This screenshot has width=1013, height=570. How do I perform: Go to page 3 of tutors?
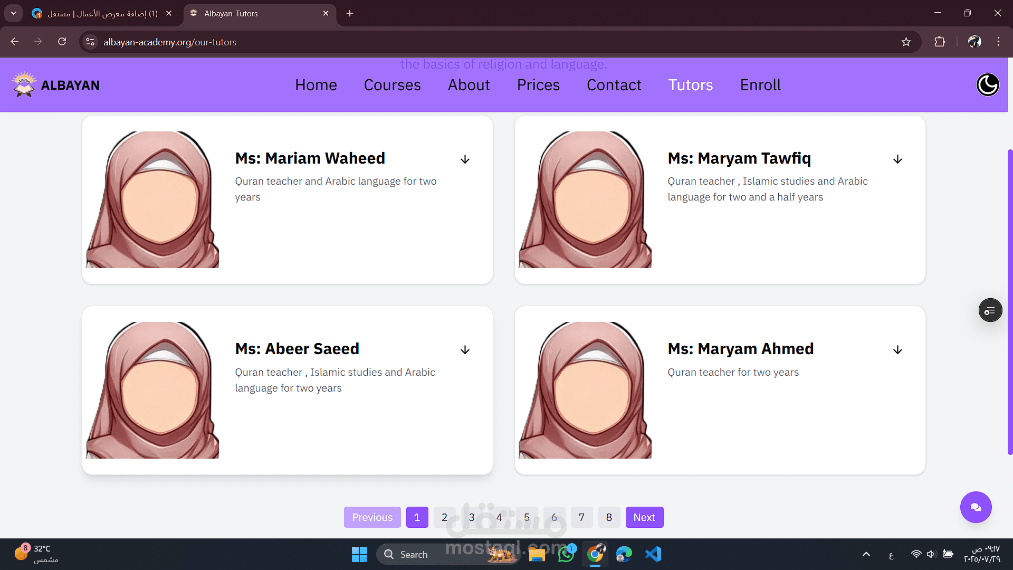point(472,517)
